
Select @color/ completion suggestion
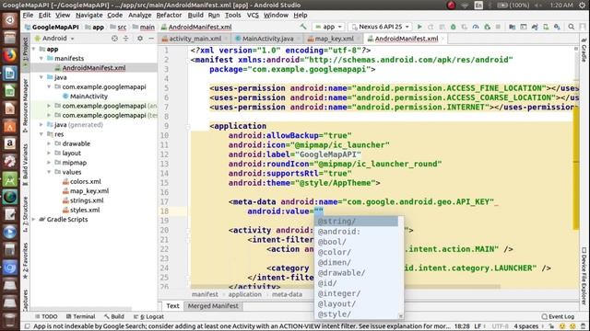(x=357, y=253)
